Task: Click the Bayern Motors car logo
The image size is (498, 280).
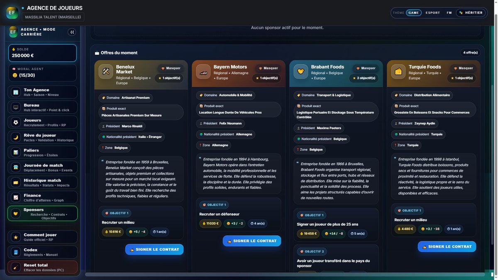Action: (x=203, y=71)
